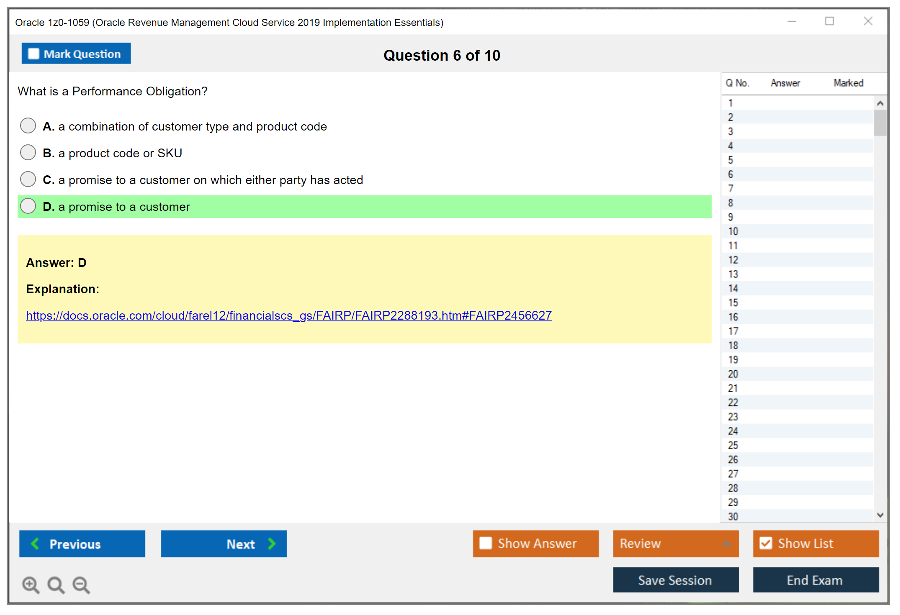This screenshot has height=615, width=900.
Task: Select radio button for answer A
Action: [x=28, y=125]
